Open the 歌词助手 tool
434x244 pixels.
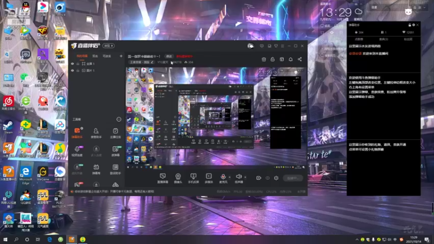pyautogui.click(x=116, y=169)
